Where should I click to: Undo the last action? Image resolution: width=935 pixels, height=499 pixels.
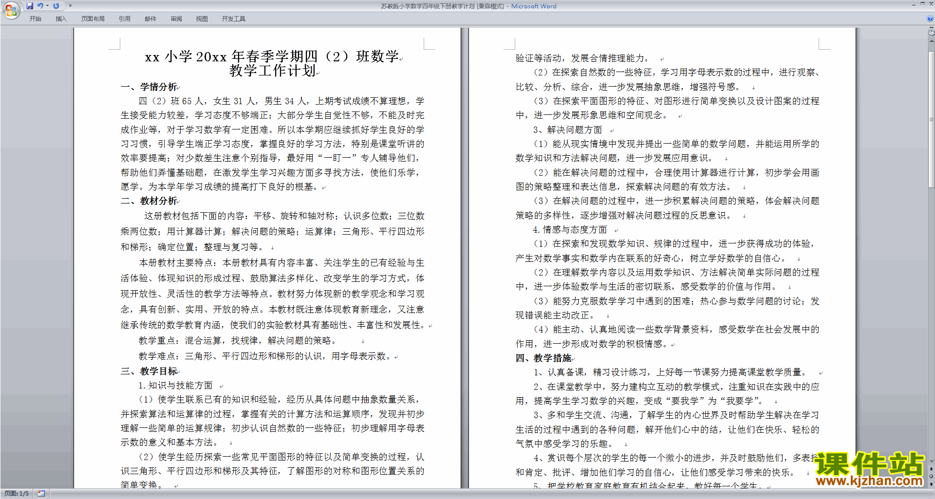40,6
